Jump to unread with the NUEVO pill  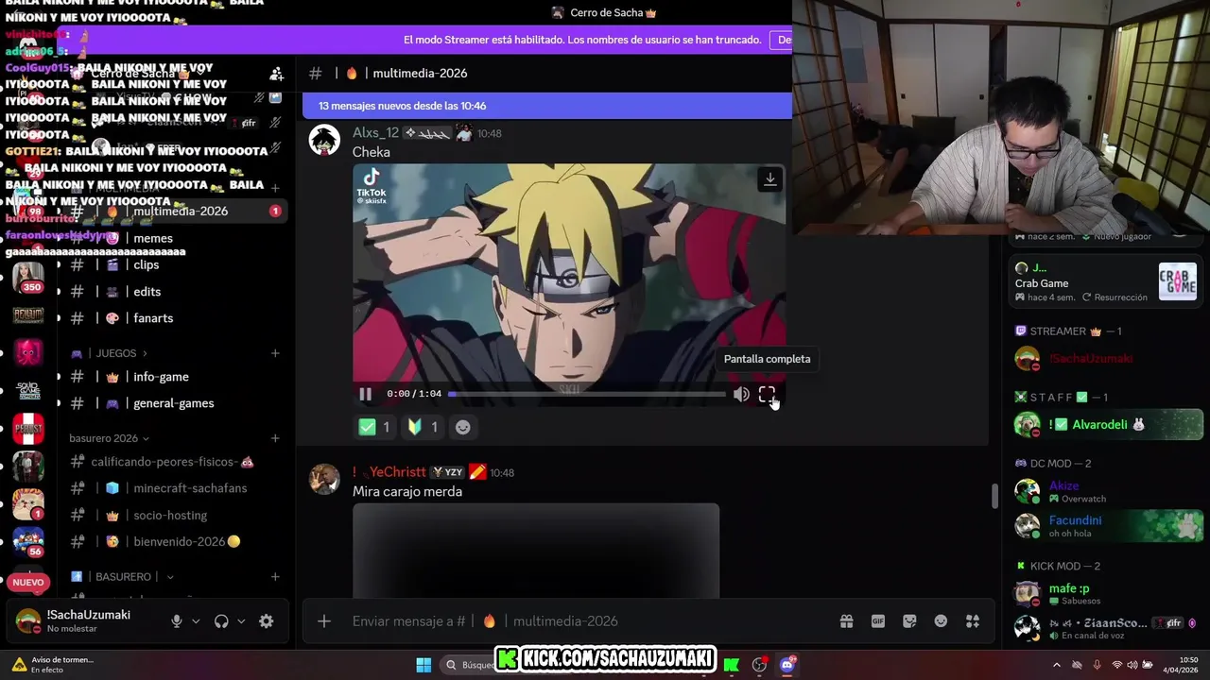click(x=28, y=583)
